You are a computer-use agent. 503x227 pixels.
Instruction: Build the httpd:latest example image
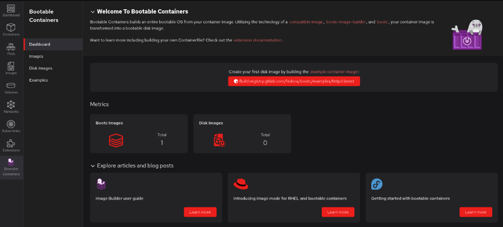click(294, 81)
